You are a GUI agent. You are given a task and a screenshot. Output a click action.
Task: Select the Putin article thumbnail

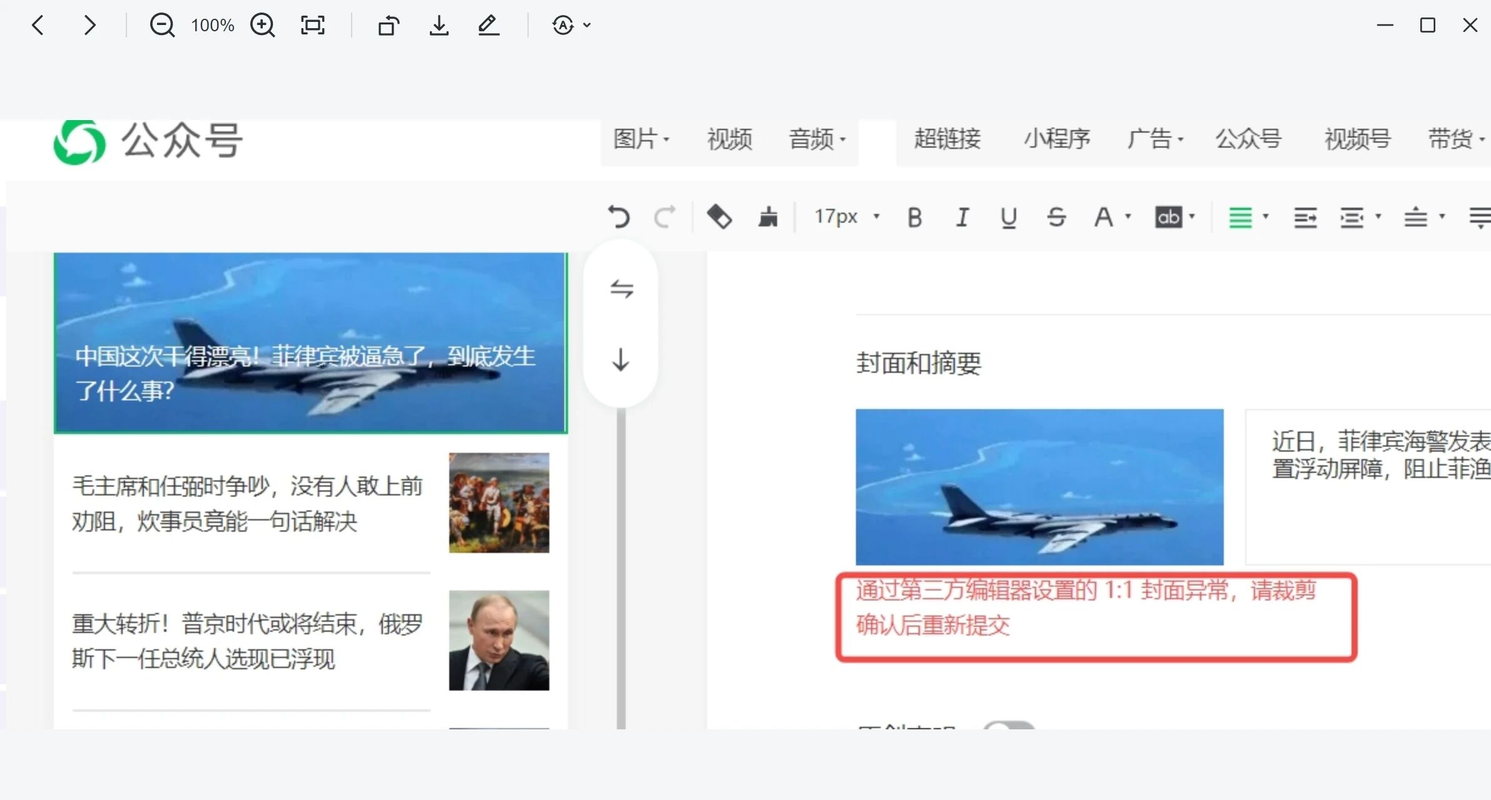pos(499,640)
